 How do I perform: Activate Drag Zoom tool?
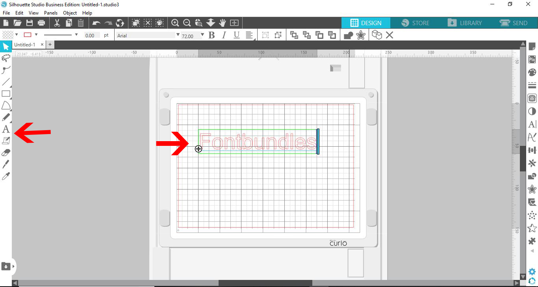[x=211, y=23]
